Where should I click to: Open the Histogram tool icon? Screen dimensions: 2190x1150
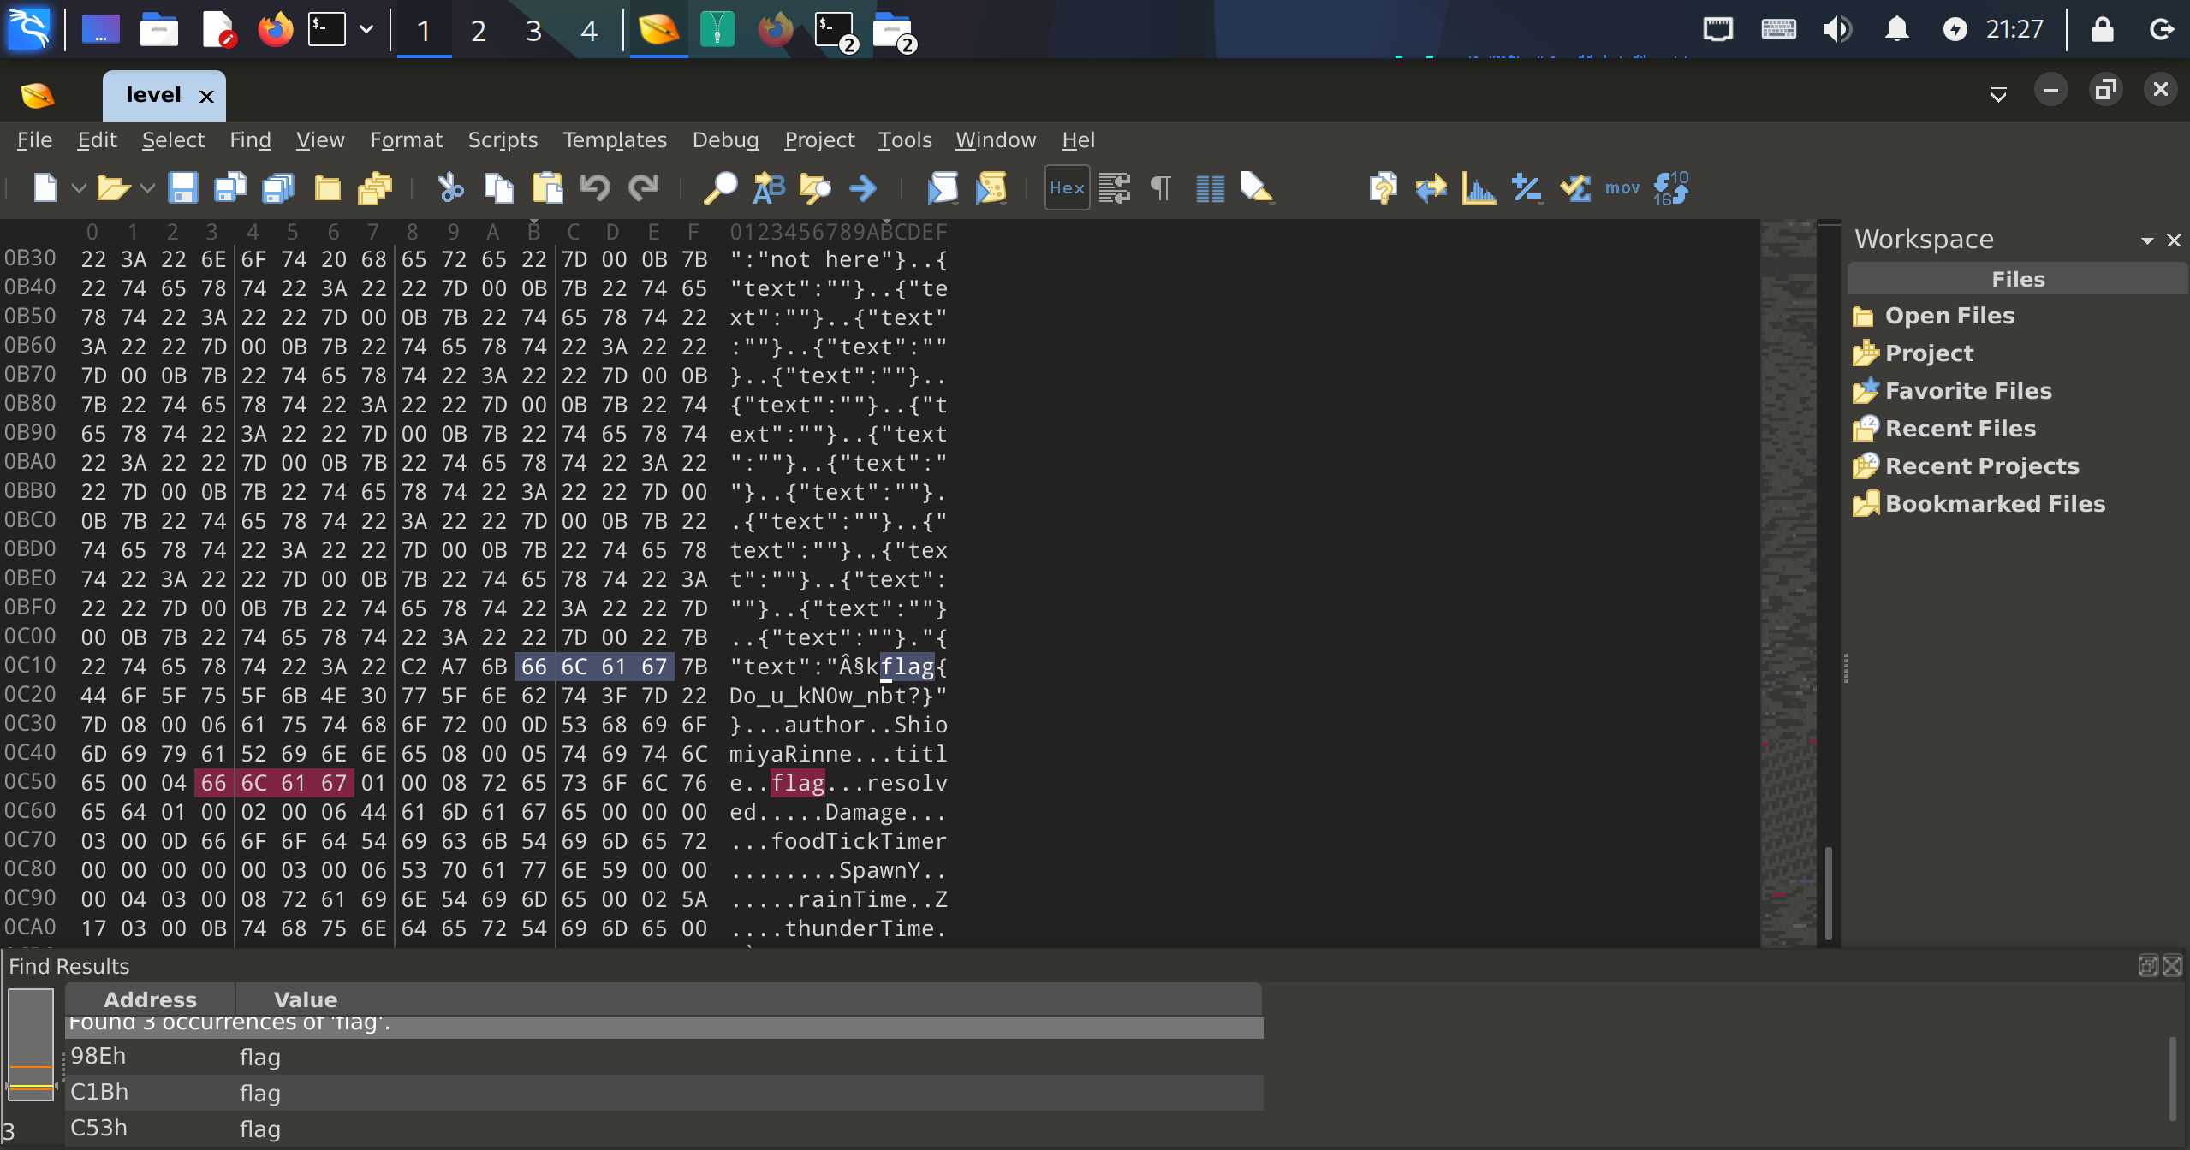pos(1478,187)
